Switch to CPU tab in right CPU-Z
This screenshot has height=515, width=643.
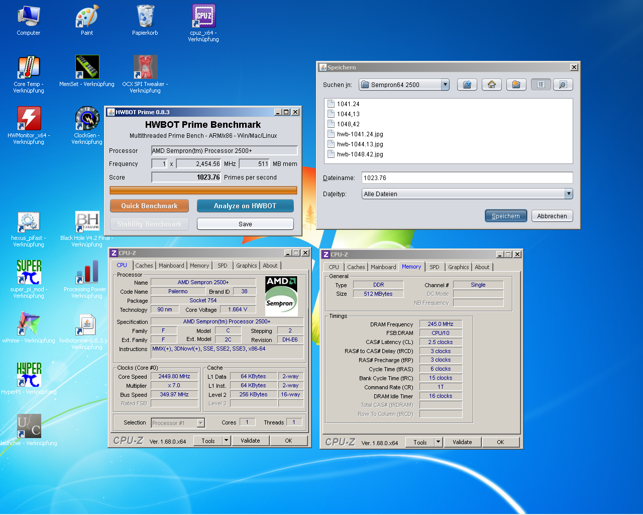coord(334,267)
